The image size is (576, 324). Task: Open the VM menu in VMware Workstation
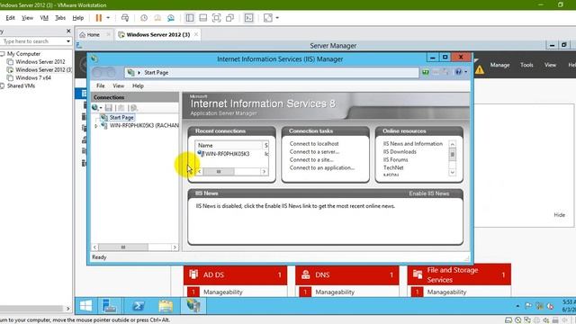[44, 18]
